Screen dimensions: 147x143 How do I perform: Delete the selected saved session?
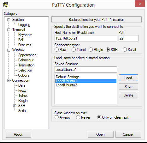(x=128, y=95)
